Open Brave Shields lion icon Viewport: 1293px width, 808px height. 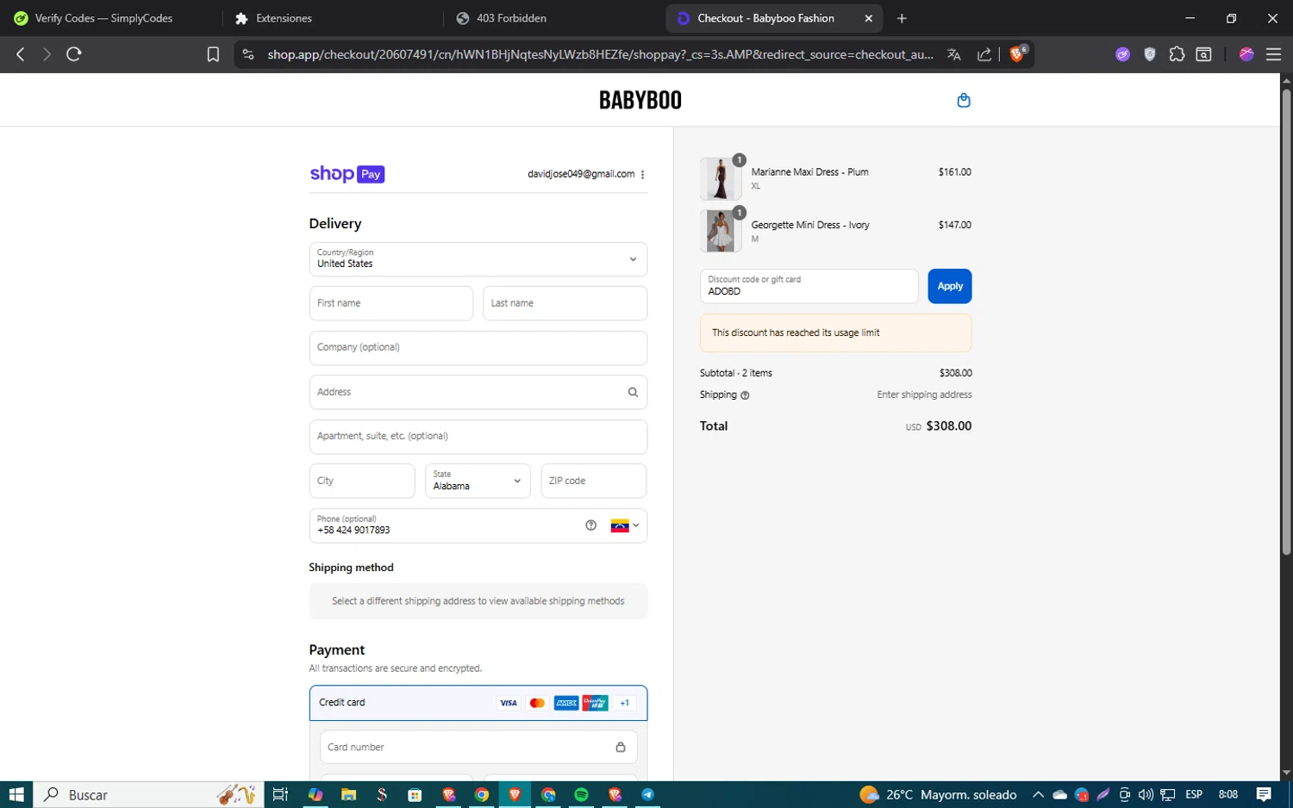(x=1018, y=53)
